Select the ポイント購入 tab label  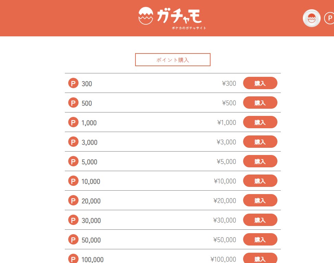172,60
